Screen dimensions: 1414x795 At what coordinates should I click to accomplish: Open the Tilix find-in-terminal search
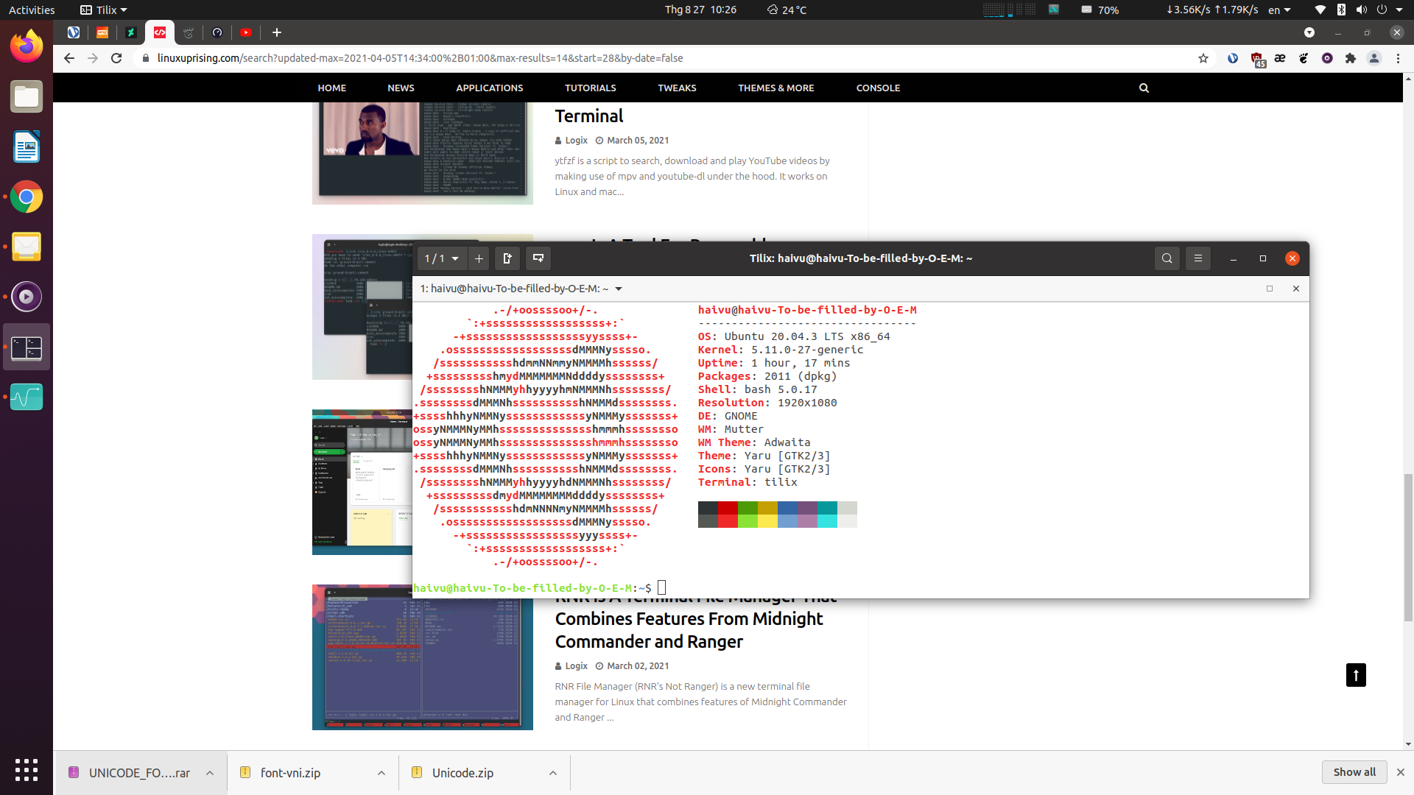pos(1167,258)
